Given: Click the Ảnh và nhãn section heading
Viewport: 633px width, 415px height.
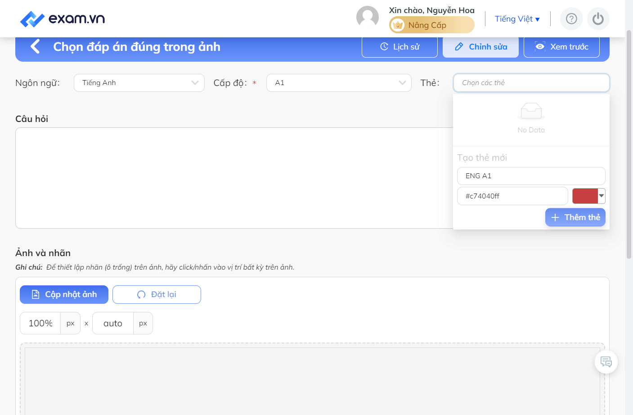Looking at the screenshot, I should [x=43, y=253].
